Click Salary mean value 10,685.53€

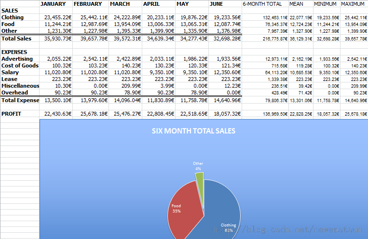pyautogui.click(x=301, y=72)
